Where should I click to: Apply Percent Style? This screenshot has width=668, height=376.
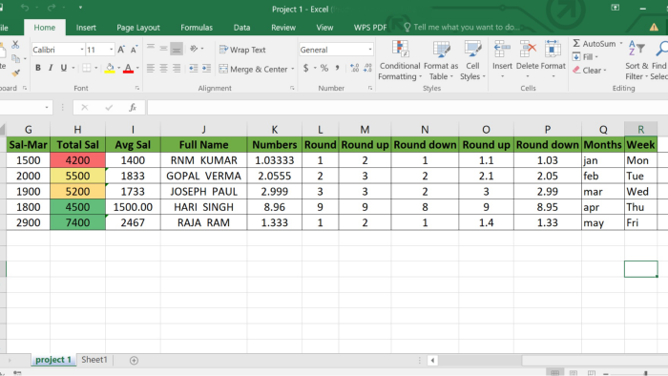[324, 68]
